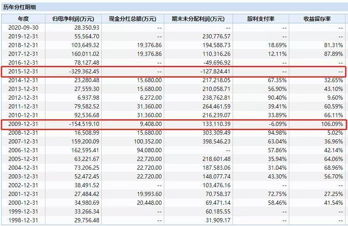Click the dividend total 9,408.00

[151, 124]
